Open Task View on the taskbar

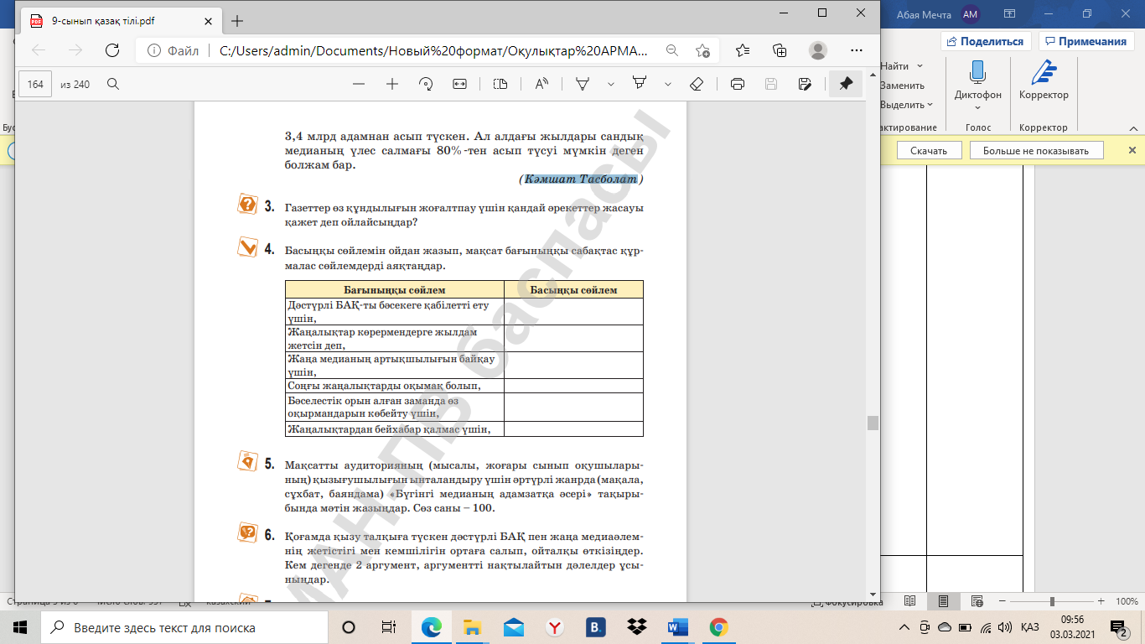point(388,627)
